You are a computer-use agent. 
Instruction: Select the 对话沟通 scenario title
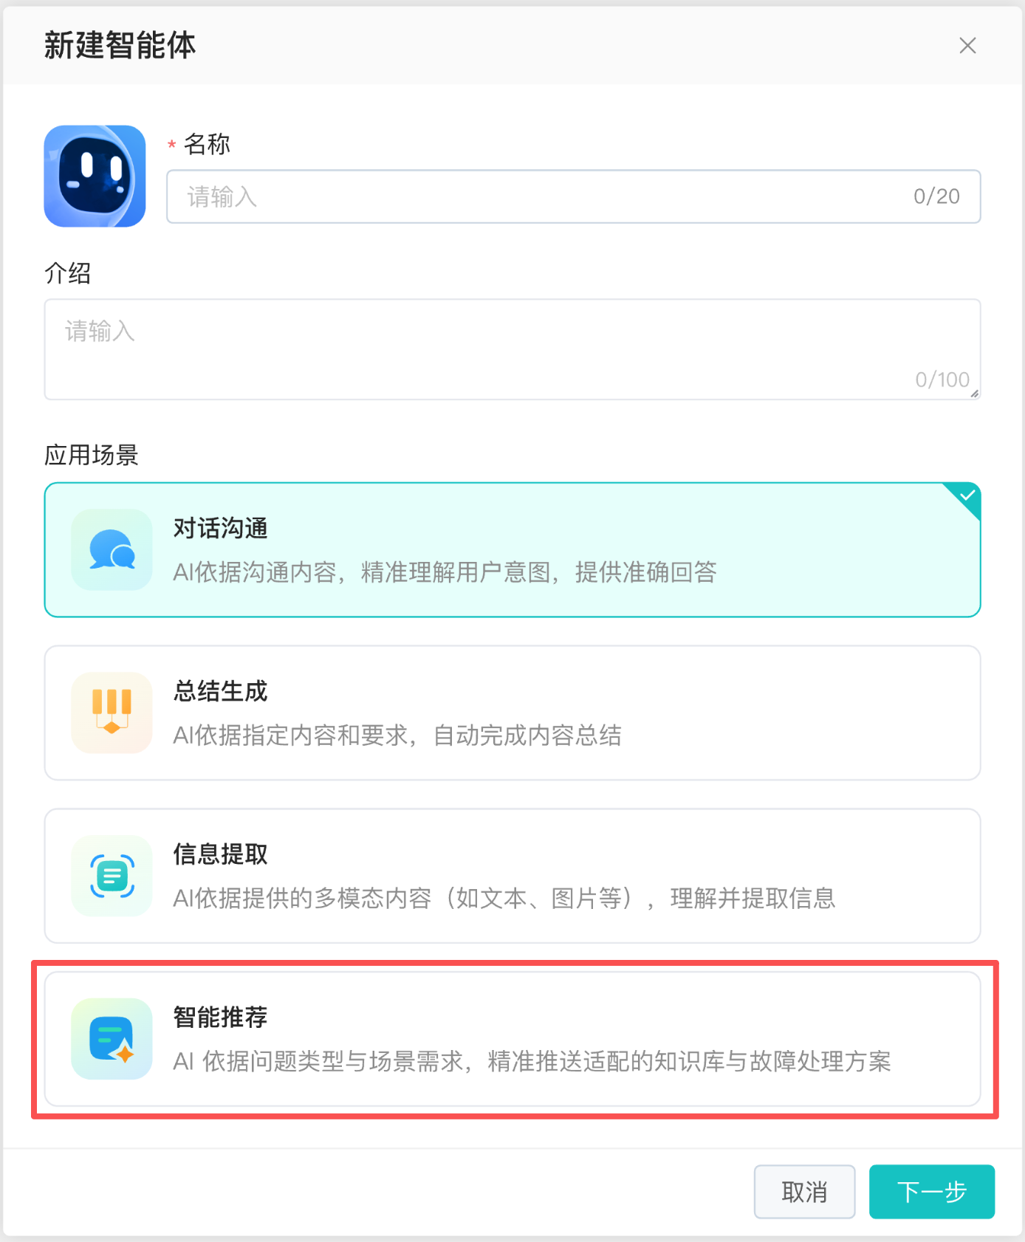[220, 528]
